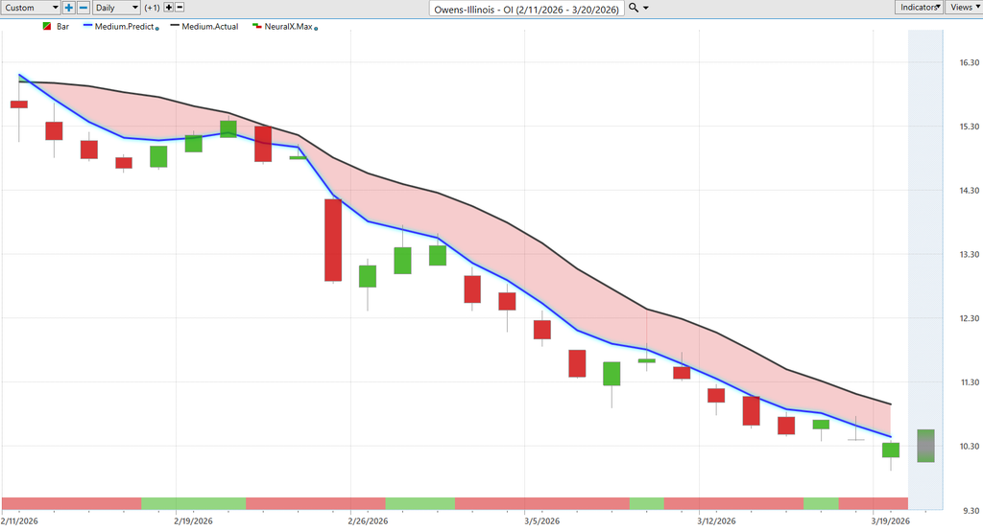Open the Indicators menu
The width and height of the screenshot is (983, 531).
919,8
